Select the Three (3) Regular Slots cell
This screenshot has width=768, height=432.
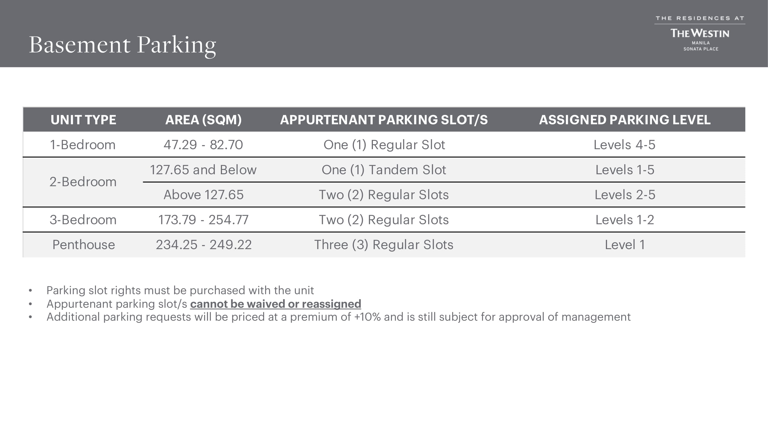tap(384, 245)
